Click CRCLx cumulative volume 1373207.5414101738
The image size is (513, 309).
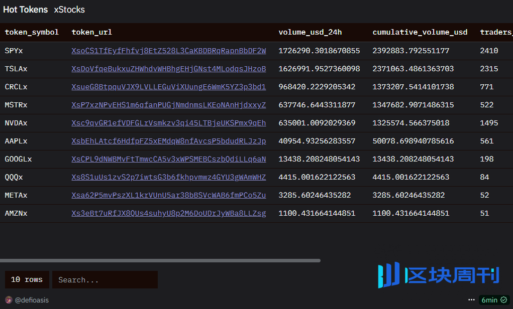click(x=413, y=87)
